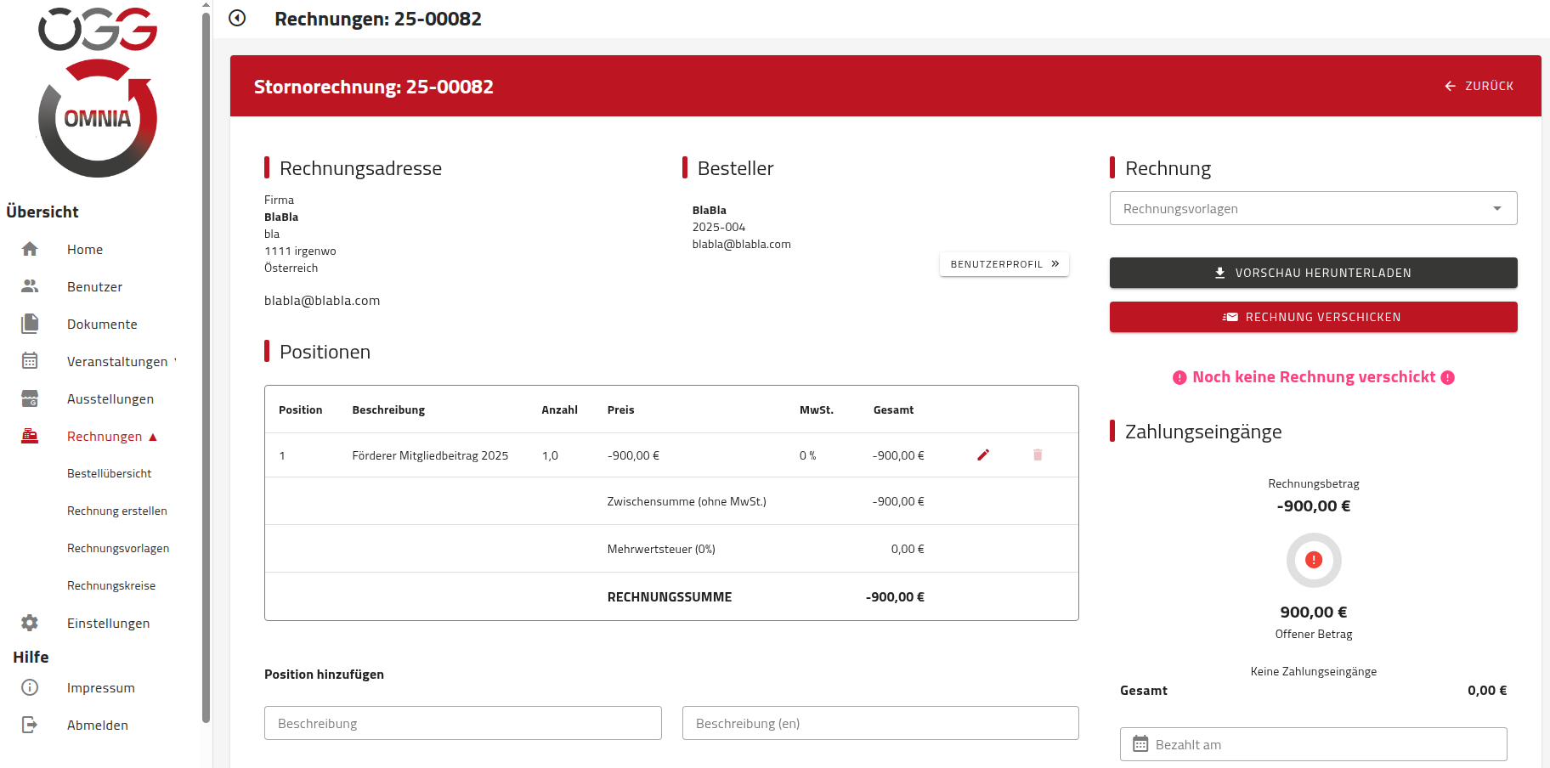The image size is (1550, 768).
Task: Open Bestellübersicht submenu item
Action: tap(109, 473)
